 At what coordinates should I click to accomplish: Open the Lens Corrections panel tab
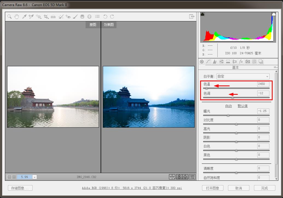(234, 62)
